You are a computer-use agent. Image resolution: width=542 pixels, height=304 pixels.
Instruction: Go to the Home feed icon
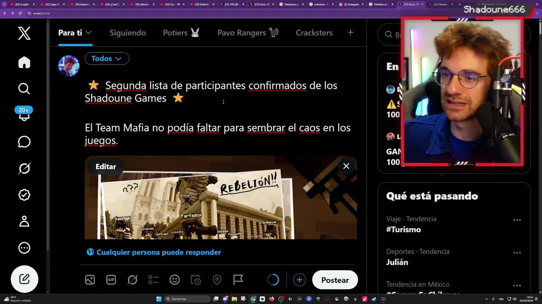click(24, 62)
